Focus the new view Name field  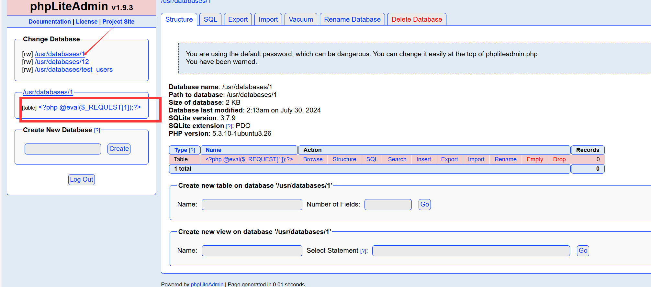[252, 251]
